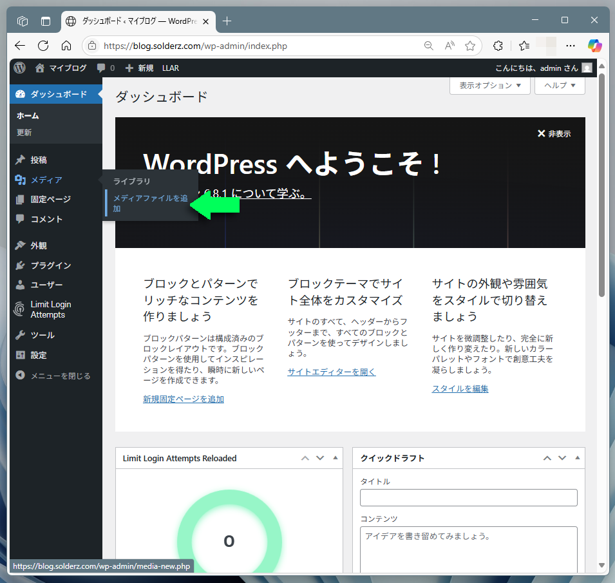Open browser extensions puzzle icon
This screenshot has height=583, width=615.
pos(498,46)
